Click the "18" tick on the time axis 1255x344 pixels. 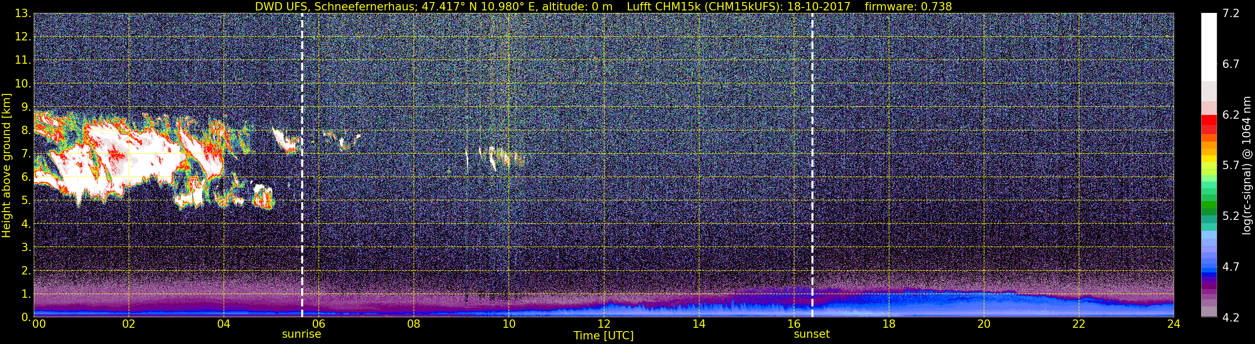[x=888, y=324]
